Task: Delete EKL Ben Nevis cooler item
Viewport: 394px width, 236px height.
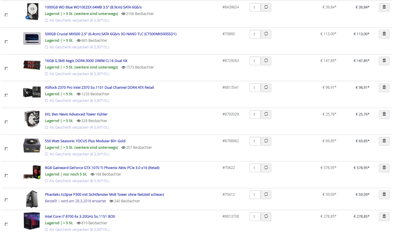Action: pos(384,114)
